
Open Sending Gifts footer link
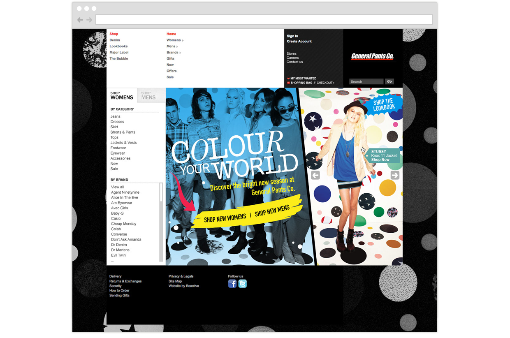pos(119,296)
